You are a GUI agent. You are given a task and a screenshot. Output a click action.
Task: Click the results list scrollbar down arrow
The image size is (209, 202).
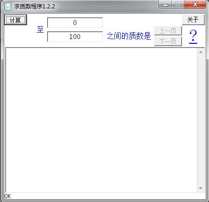pos(201,189)
